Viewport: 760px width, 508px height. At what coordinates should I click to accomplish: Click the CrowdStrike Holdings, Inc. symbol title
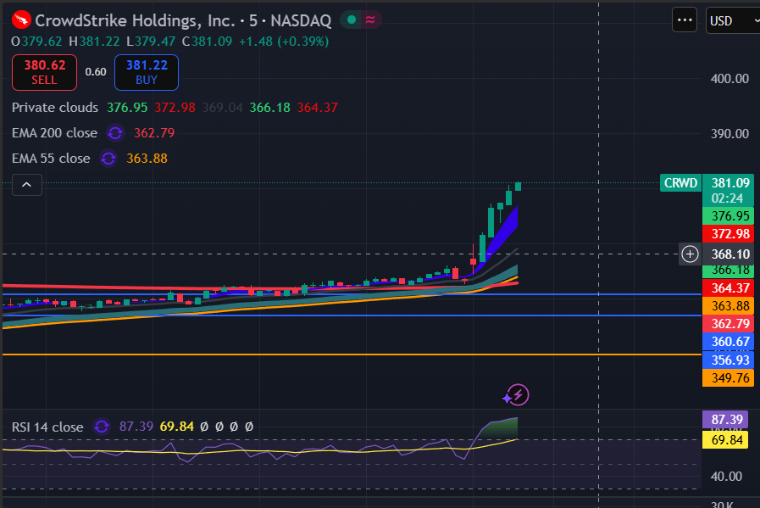(135, 20)
